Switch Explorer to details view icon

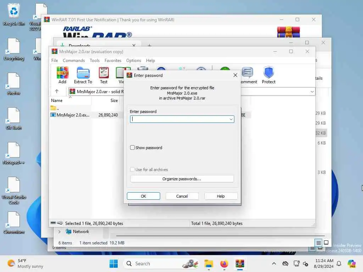click(x=319, y=243)
